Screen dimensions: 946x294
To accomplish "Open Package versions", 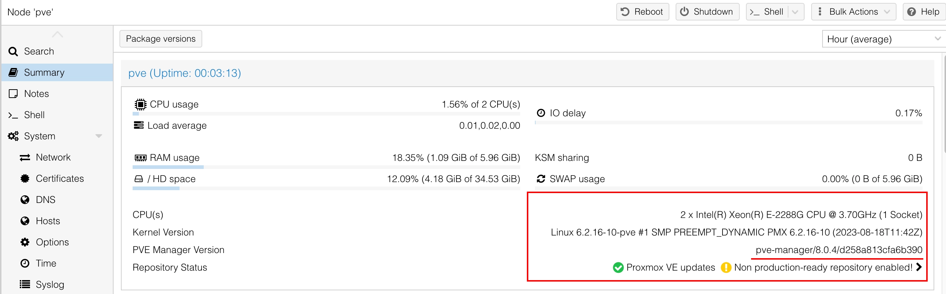I will pos(160,39).
